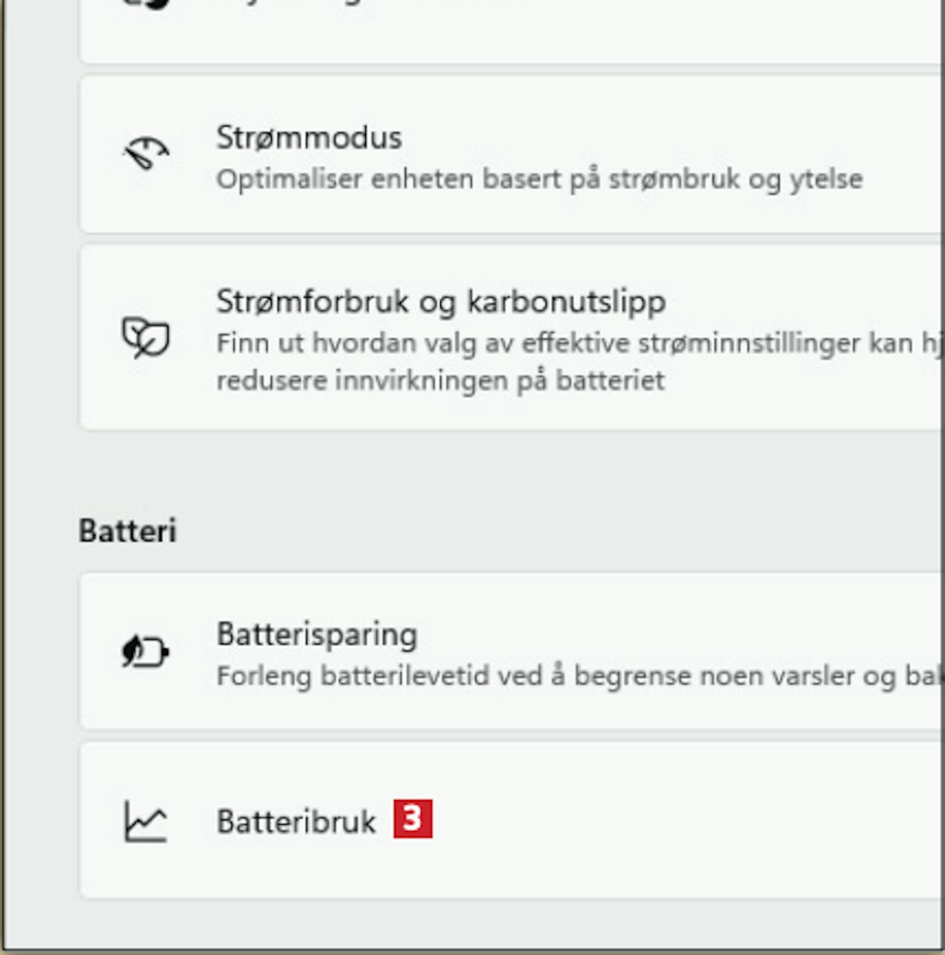Click the red number 3 badge
The height and width of the screenshot is (955, 945).
[413, 818]
